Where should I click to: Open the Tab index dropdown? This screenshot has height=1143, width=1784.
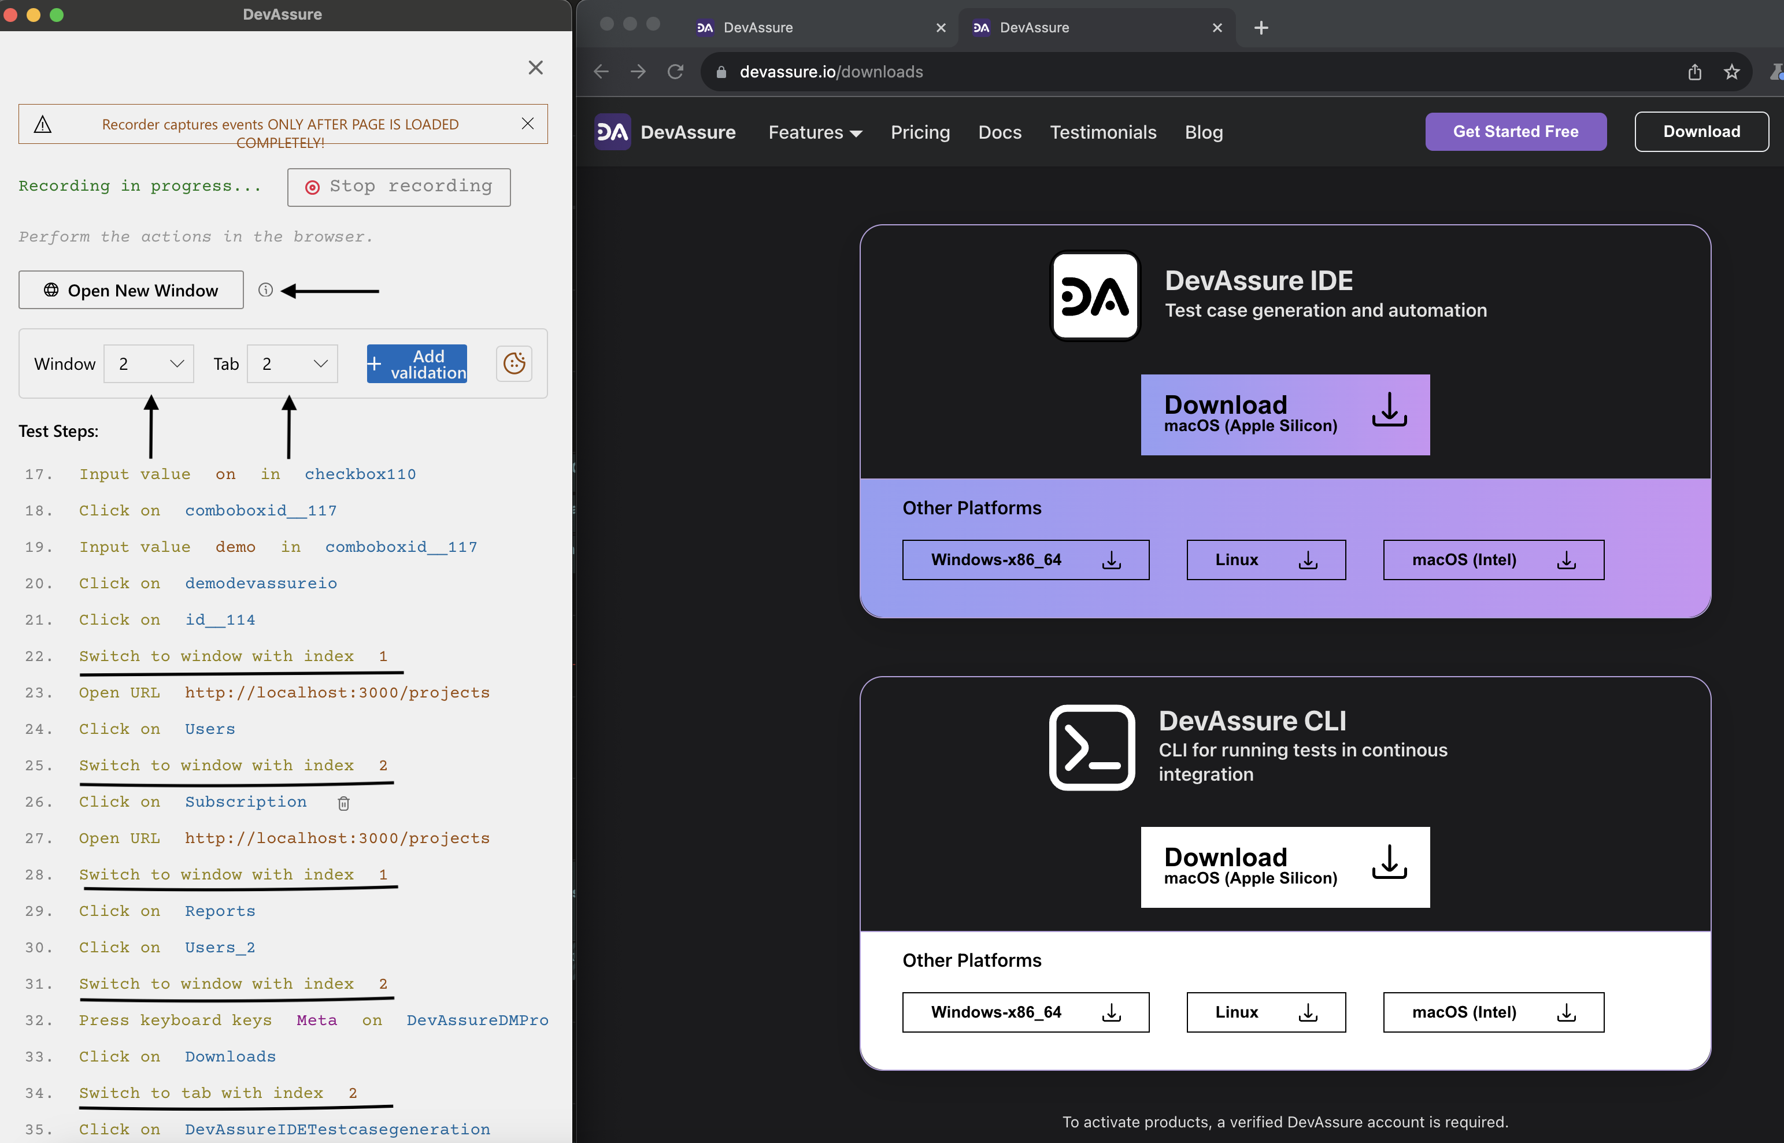[292, 363]
